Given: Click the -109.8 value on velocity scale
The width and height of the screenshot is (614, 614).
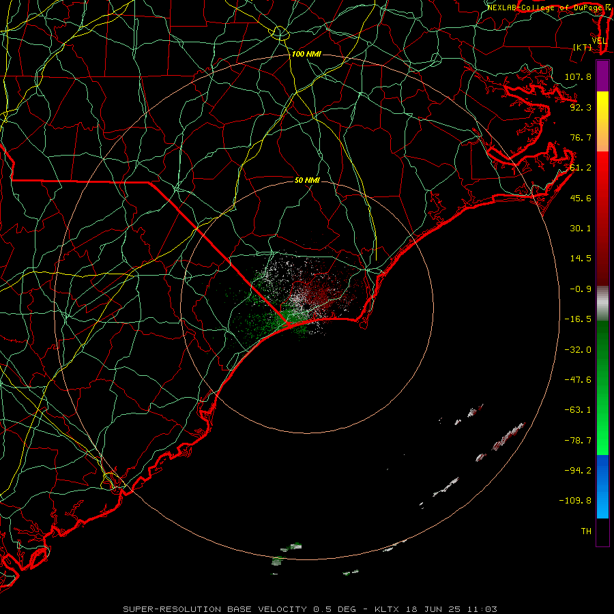Looking at the screenshot, I should (575, 501).
